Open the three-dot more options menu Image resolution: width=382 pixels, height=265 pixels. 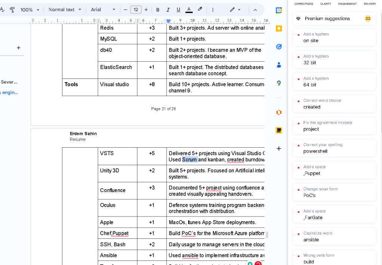click(x=213, y=10)
